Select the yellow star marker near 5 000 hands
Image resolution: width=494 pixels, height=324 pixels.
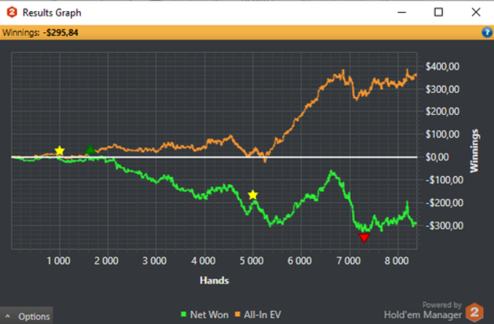pyautogui.click(x=252, y=195)
